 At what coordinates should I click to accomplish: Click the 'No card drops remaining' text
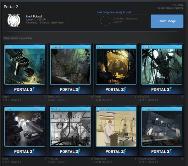tap(170, 8)
